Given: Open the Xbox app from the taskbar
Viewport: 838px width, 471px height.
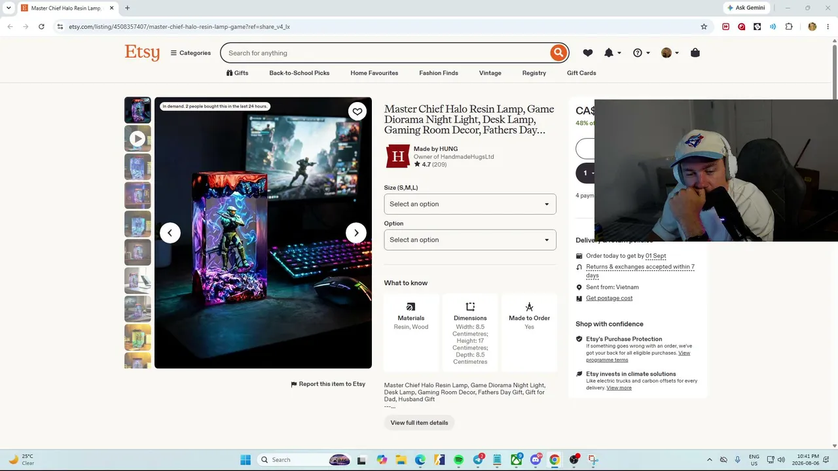Looking at the screenshot, I should click(x=517, y=460).
